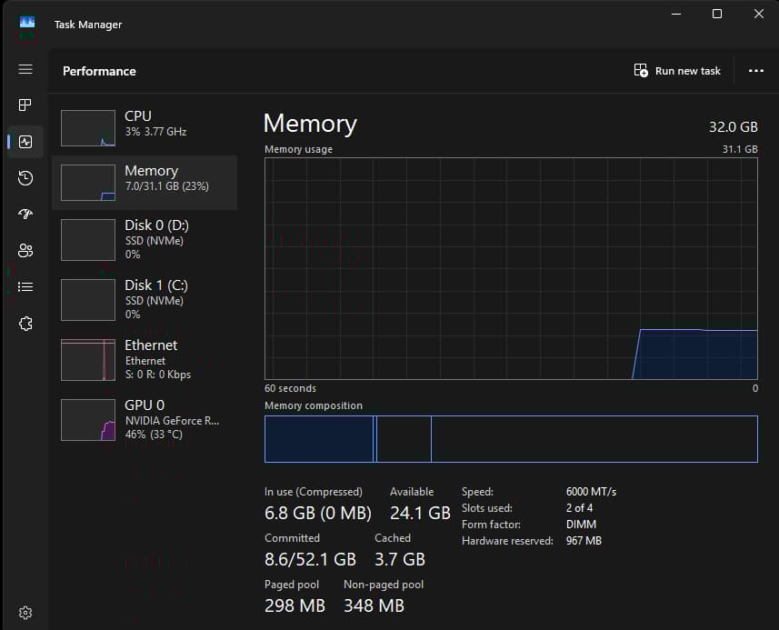Click the Memory composition bar

pyautogui.click(x=511, y=439)
